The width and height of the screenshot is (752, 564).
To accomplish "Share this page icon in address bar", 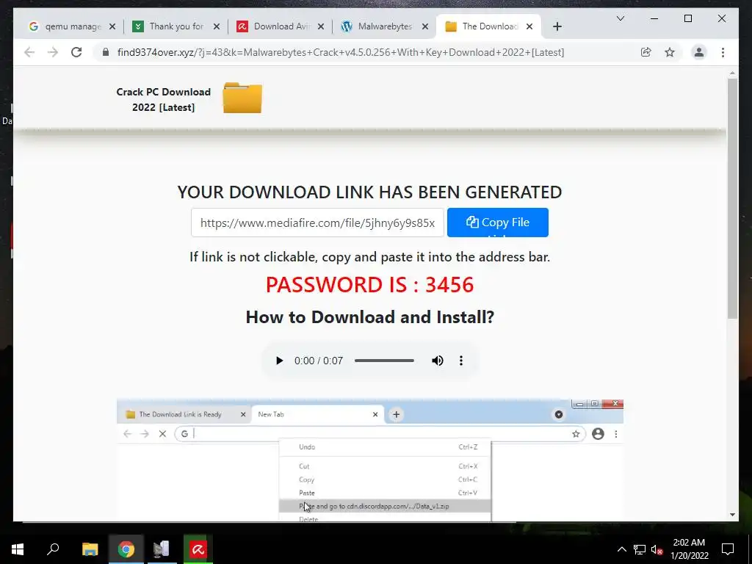I will click(x=646, y=52).
